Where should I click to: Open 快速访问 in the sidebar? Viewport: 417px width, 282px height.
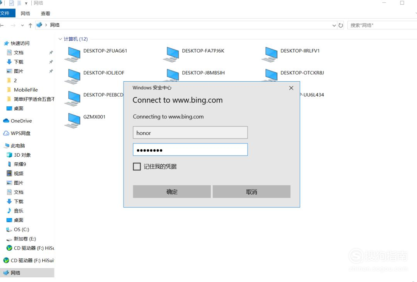(17, 43)
